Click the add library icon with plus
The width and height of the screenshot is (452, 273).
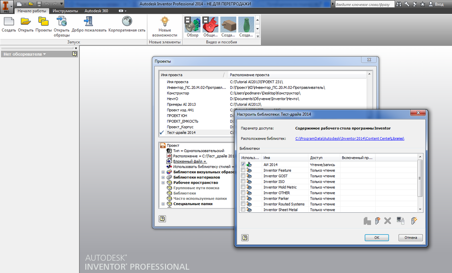(377, 221)
